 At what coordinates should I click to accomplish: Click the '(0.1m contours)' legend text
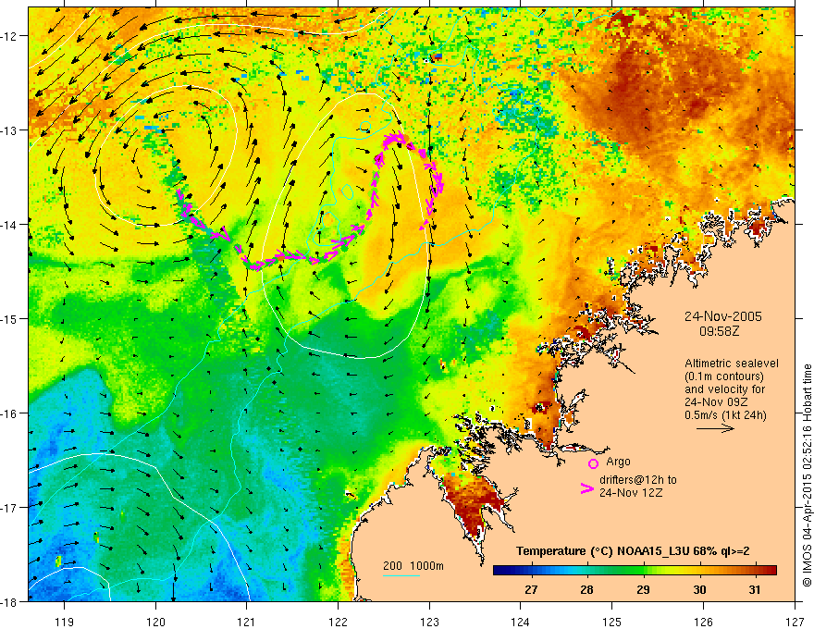pos(724,376)
